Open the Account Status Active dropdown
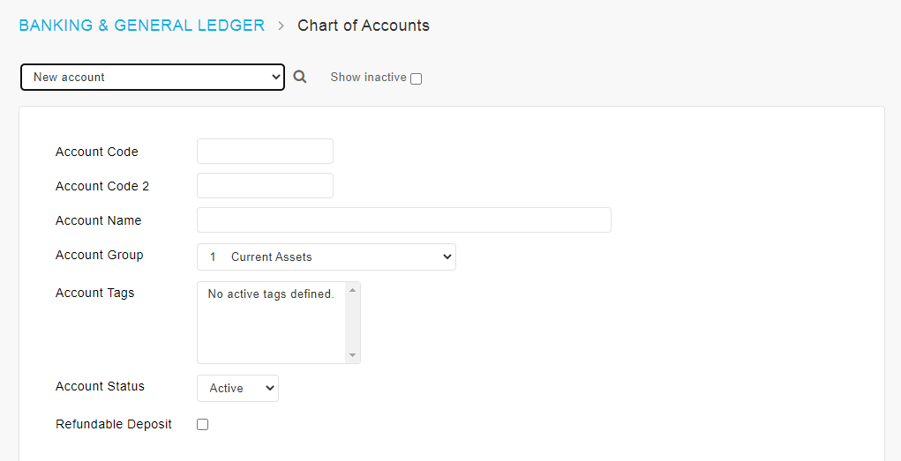Viewport: 901px width, 461px height. [238, 388]
